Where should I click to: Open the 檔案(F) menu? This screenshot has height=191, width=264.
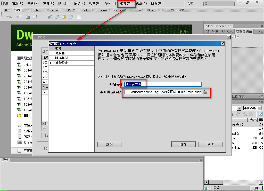click(x=17, y=3)
